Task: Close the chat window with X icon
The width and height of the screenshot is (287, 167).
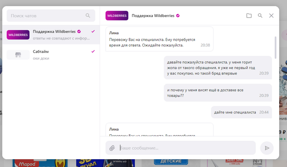Action: tap(271, 16)
